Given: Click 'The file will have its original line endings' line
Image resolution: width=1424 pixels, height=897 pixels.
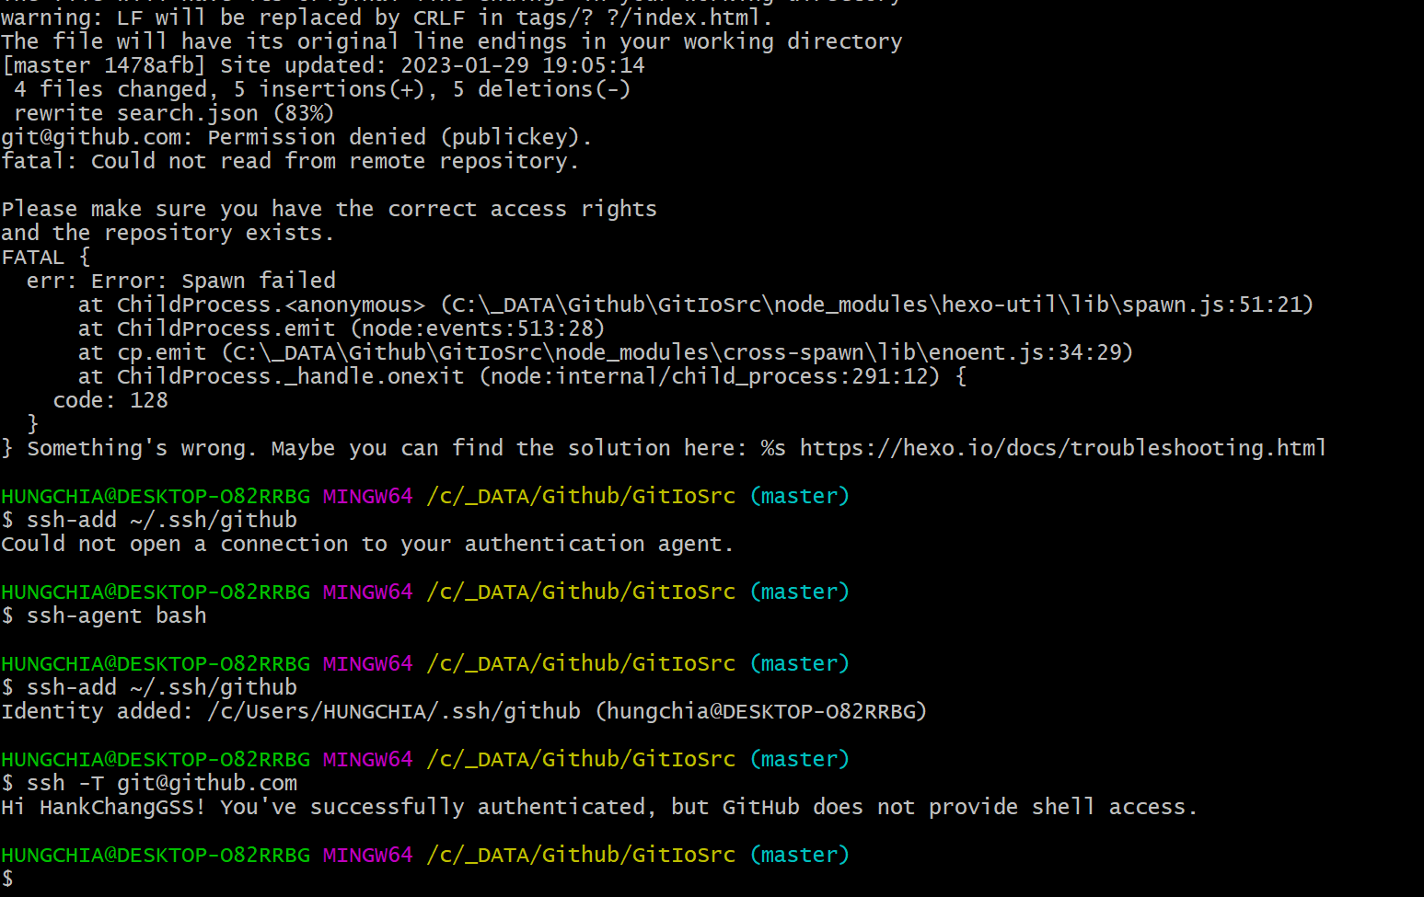Looking at the screenshot, I should point(452,41).
